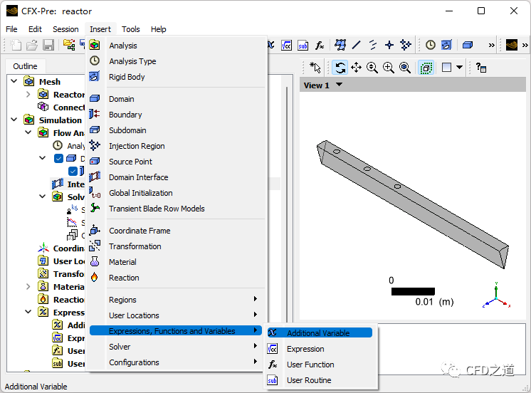Click the Rigid Body toolbar icon
Viewport: 531px width, 393px height.
pyautogui.click(x=446, y=45)
